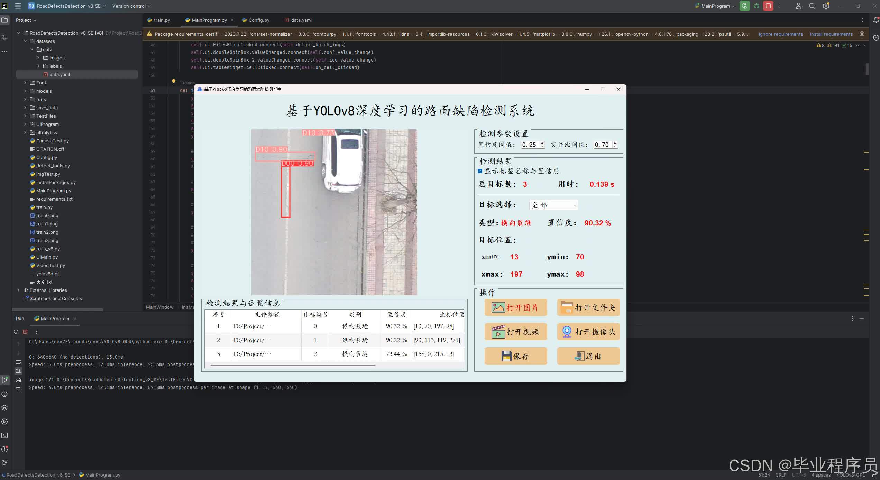Image resolution: width=880 pixels, height=480 pixels.
Task: Click the print icon in Run console
Action: coord(18,380)
